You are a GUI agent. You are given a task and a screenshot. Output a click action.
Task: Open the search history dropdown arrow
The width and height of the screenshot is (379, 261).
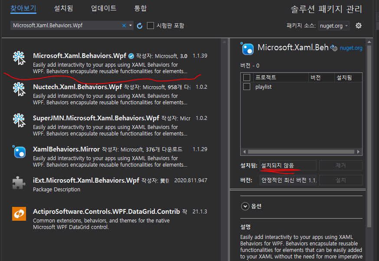coord(131,26)
